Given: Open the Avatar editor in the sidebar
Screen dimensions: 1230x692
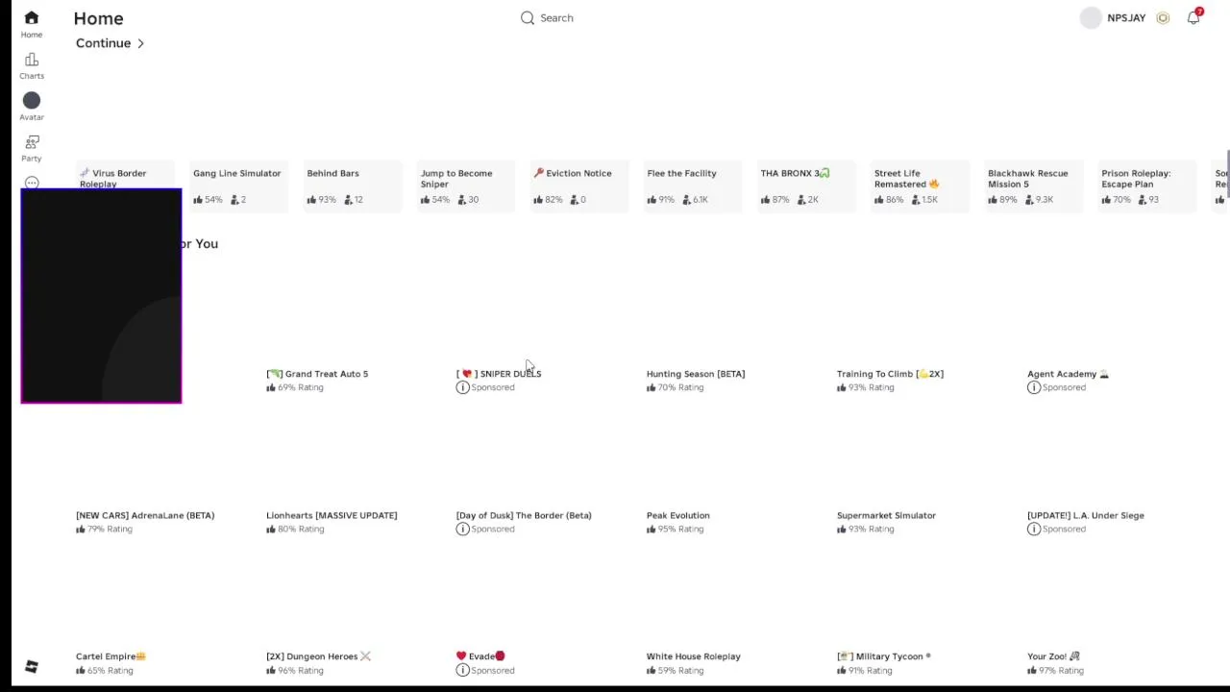Looking at the screenshot, I should point(32,101).
